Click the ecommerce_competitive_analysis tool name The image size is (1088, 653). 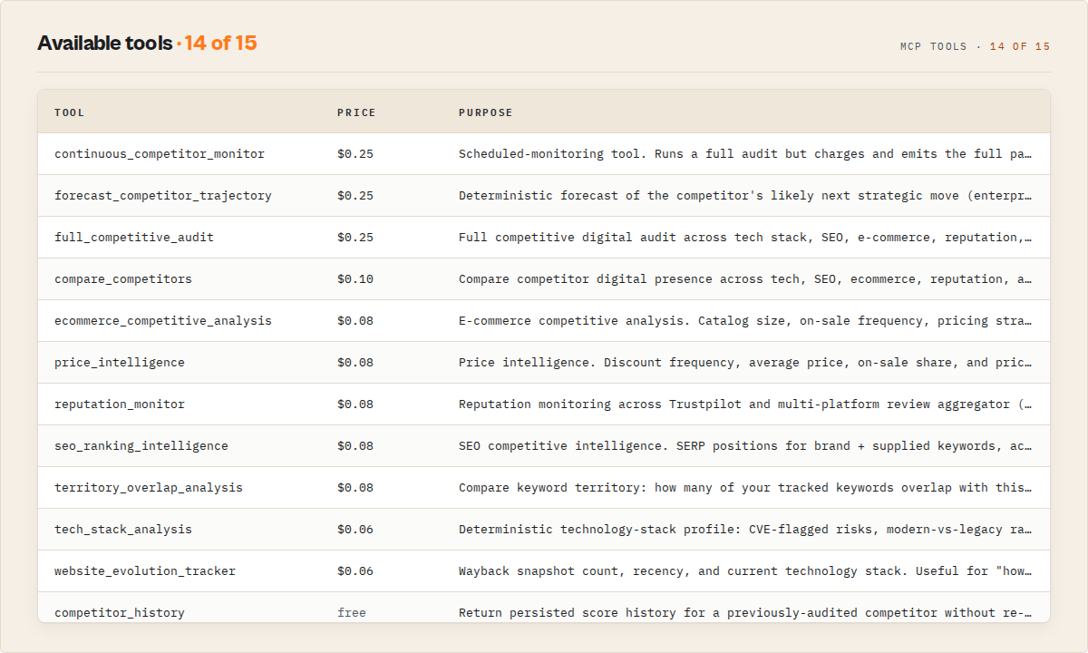(163, 321)
